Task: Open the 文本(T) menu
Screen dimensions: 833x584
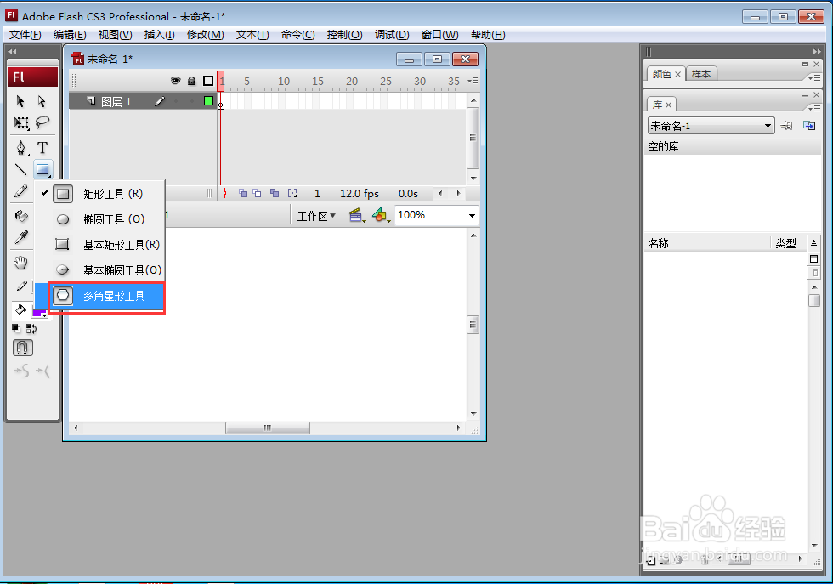Action: click(252, 35)
